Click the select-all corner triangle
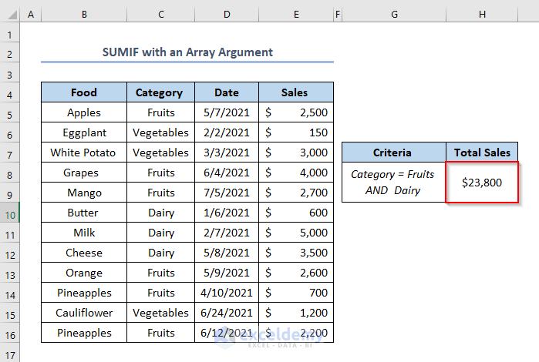This screenshot has height=362, width=539. pyautogui.click(x=10, y=15)
